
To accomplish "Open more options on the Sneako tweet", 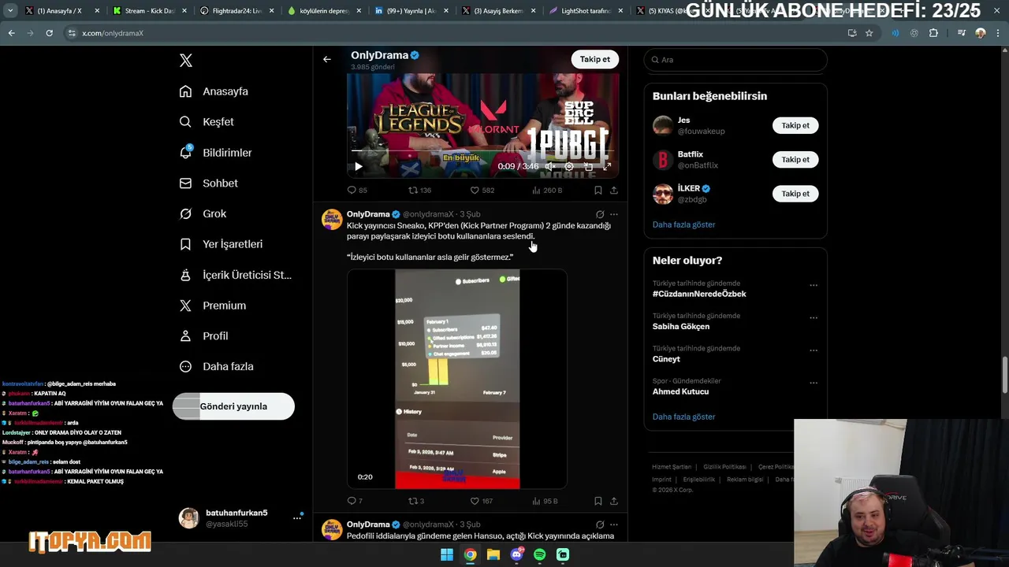I will point(614,214).
